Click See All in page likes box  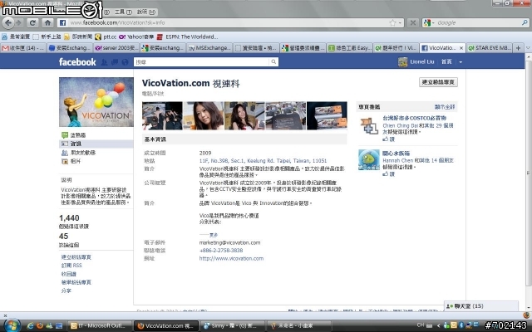pos(445,107)
